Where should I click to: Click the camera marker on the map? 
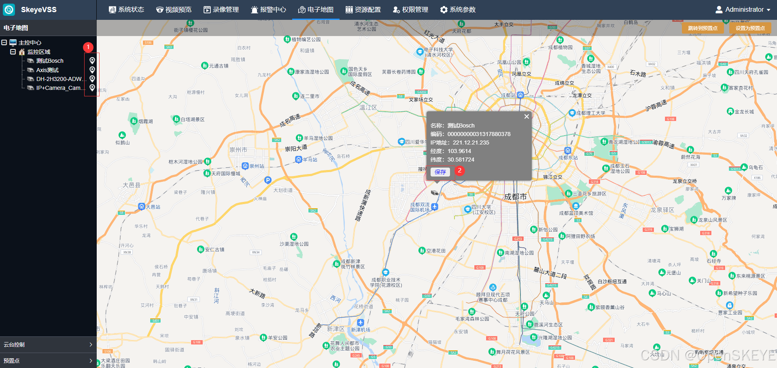point(435,193)
